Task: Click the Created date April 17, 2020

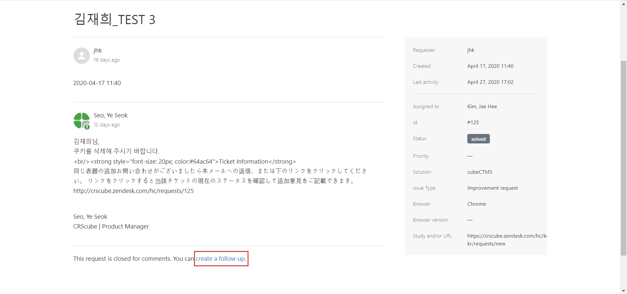Action: (x=490, y=66)
